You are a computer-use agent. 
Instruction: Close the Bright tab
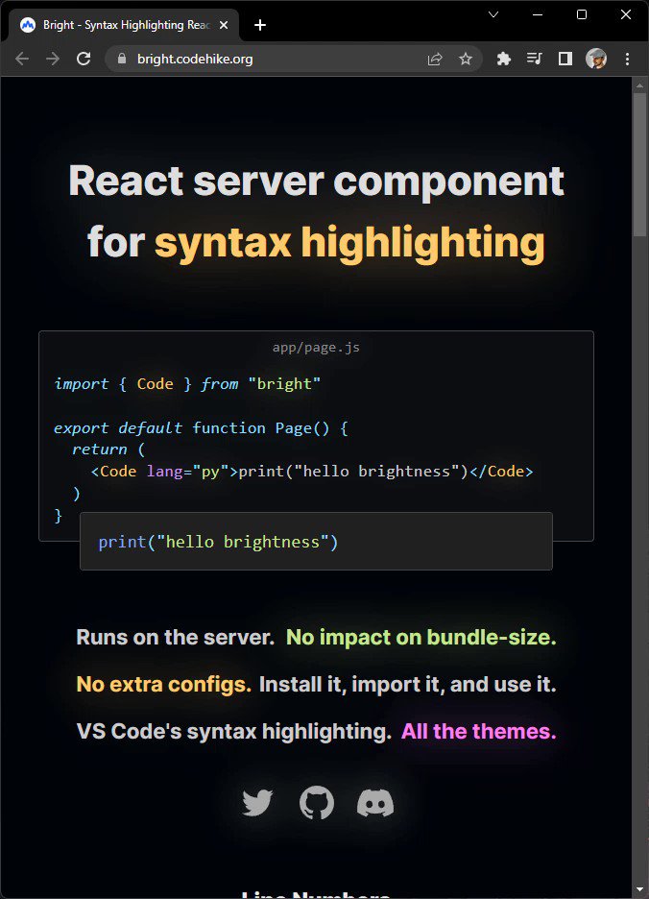pos(224,25)
